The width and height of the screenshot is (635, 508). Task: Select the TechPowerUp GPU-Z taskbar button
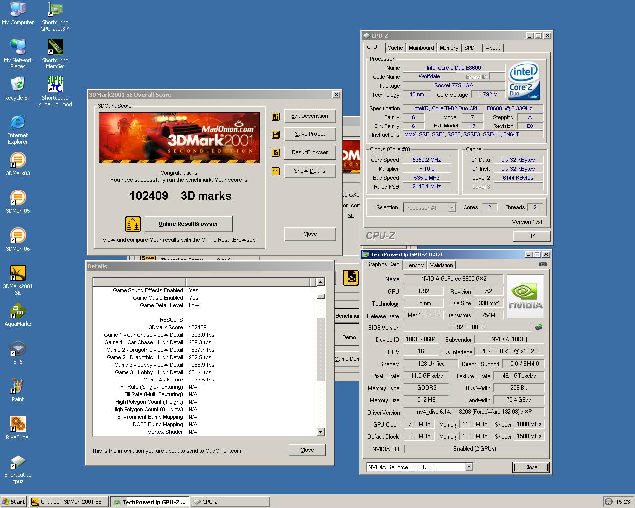(x=149, y=502)
